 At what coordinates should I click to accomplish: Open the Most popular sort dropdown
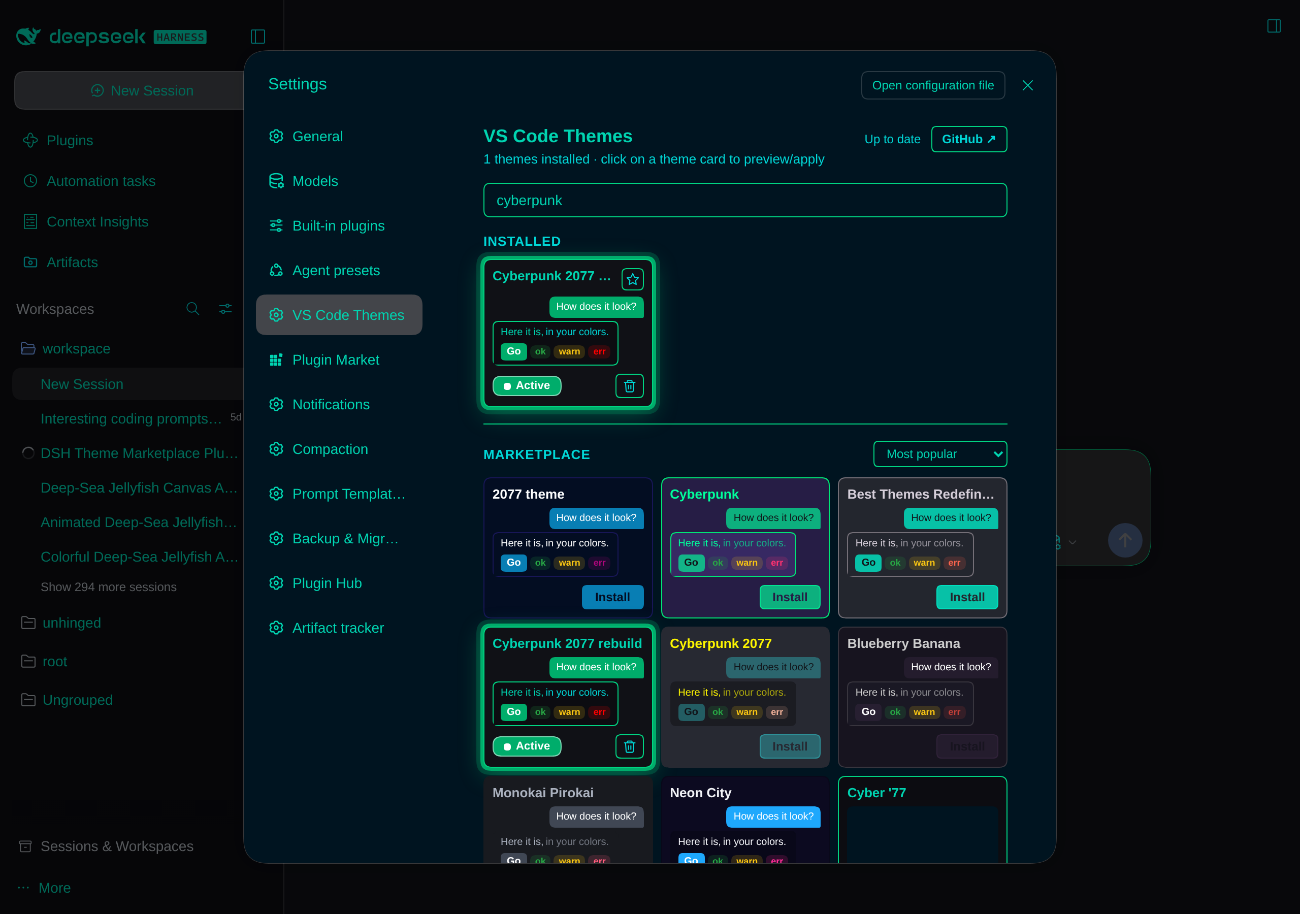(940, 454)
